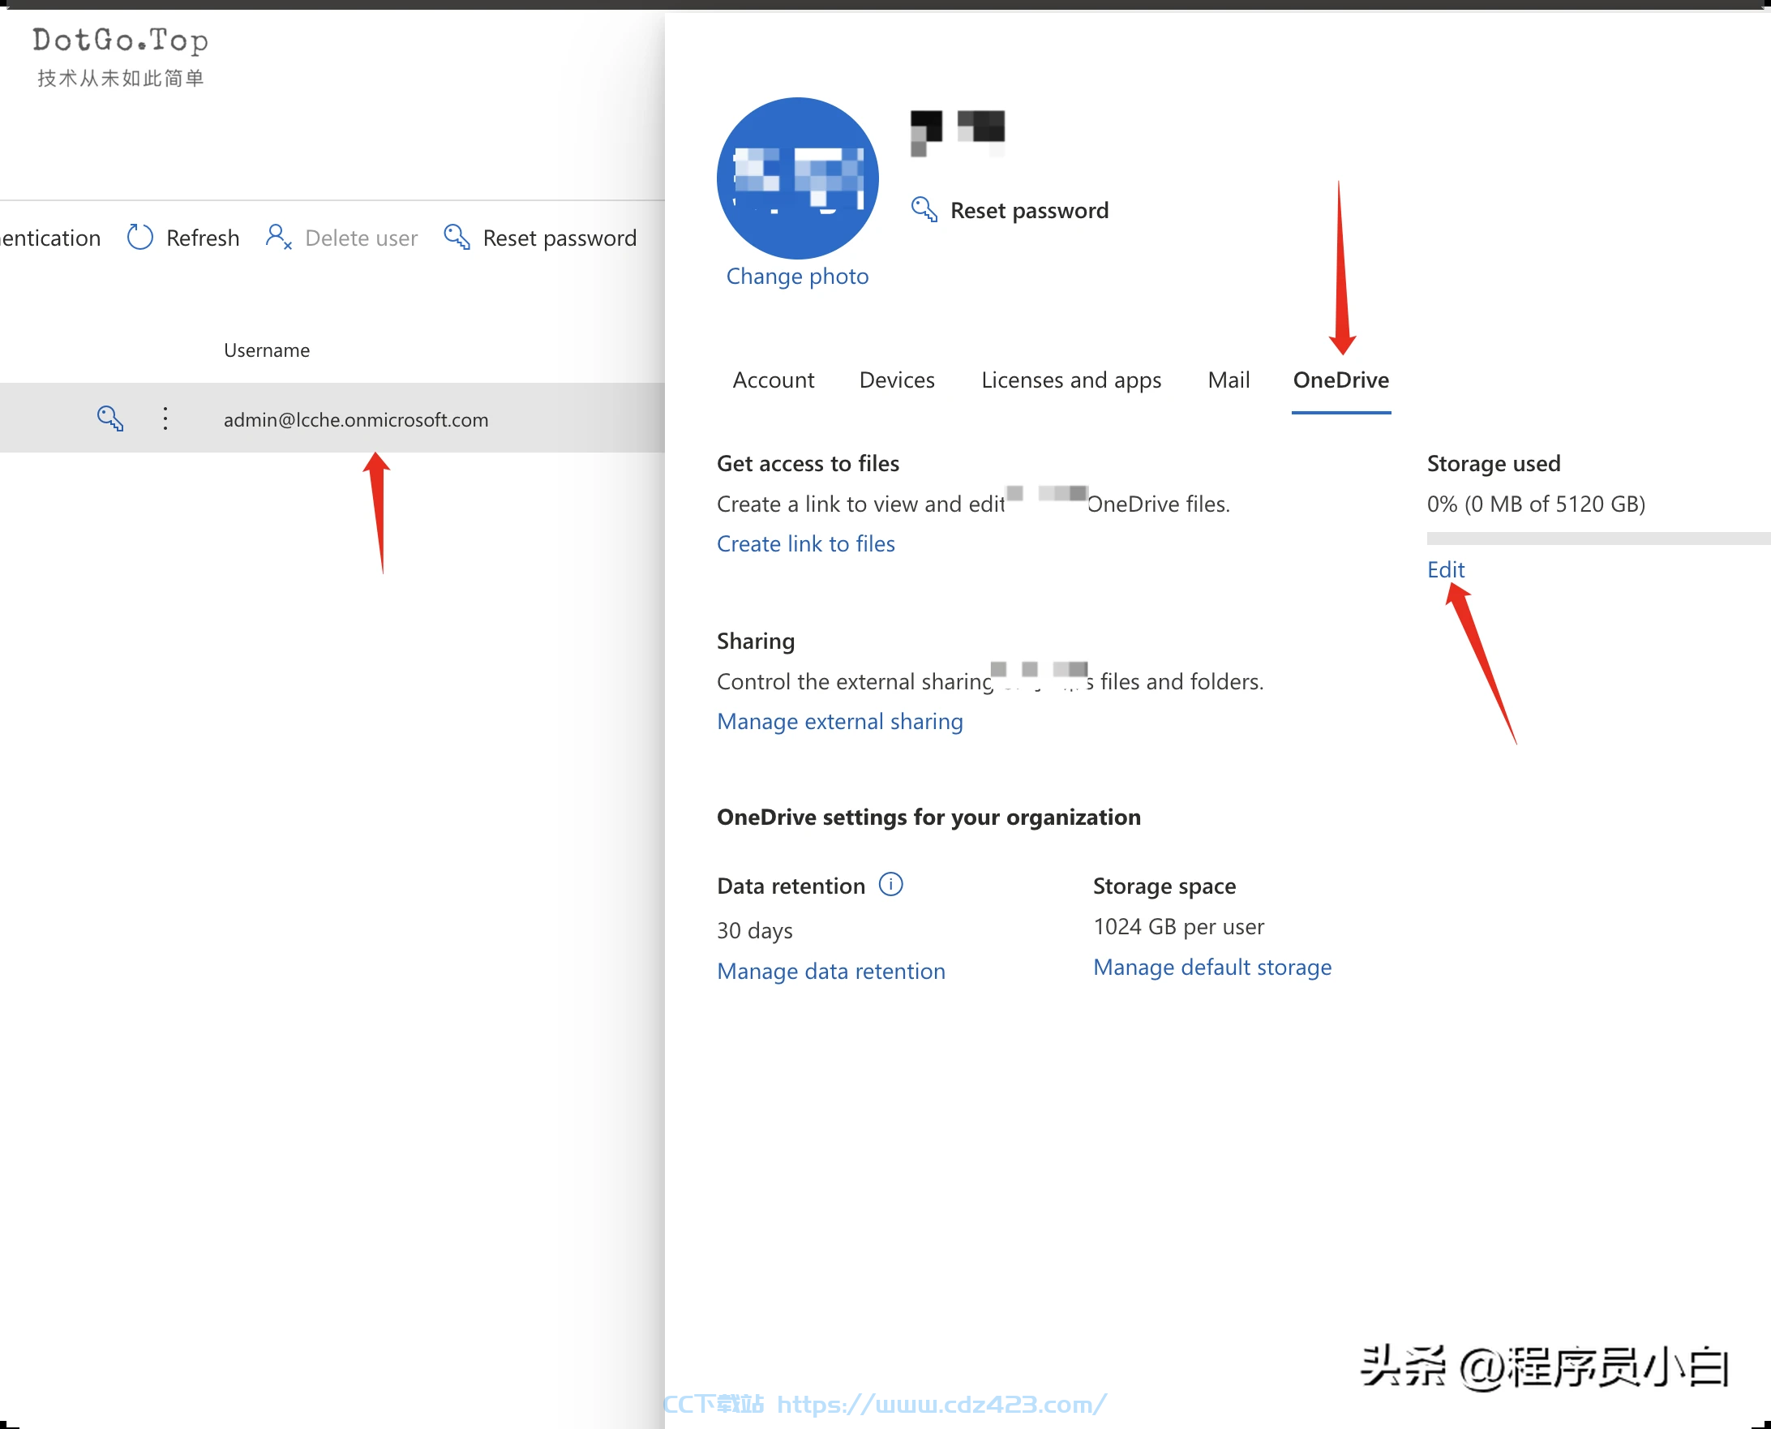Switch to the Devices tab

[897, 380]
